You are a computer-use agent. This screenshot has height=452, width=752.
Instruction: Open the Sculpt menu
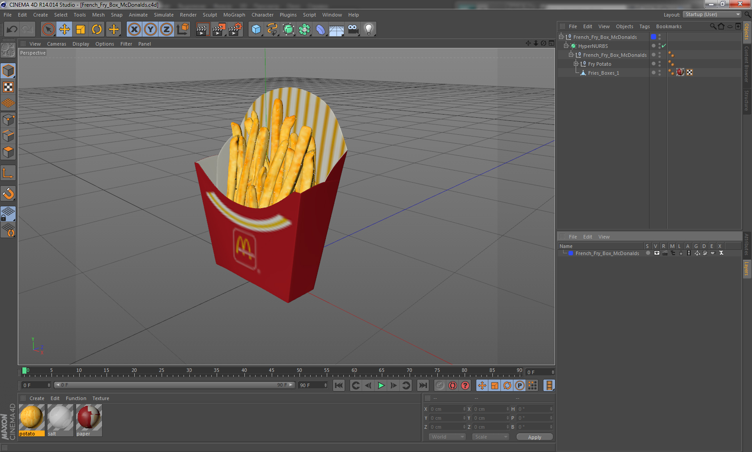209,15
